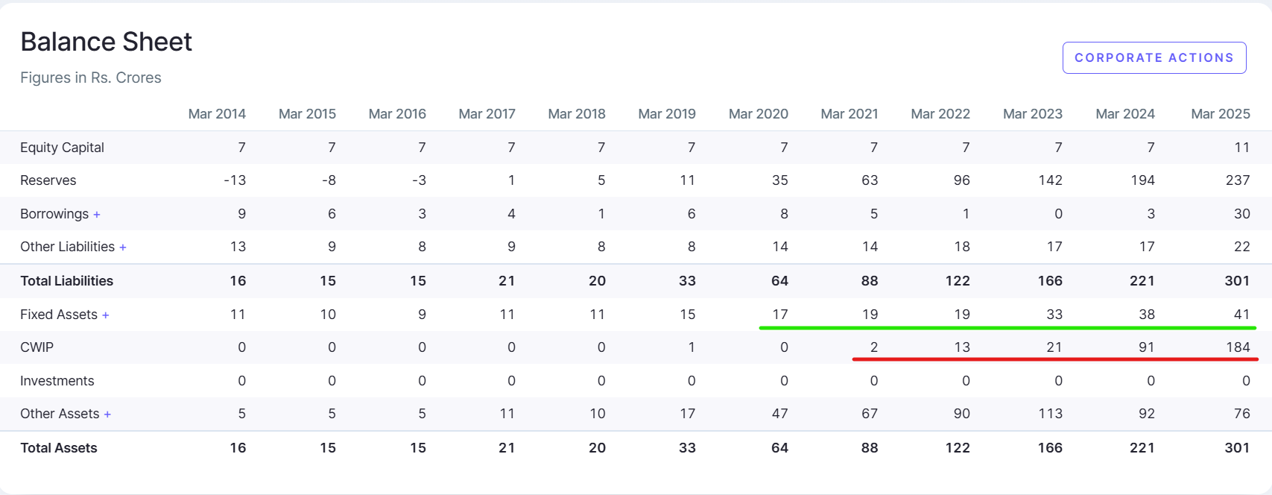Click the Balance Sheet heading
Viewport: 1272px width, 495px height.
pos(107,42)
